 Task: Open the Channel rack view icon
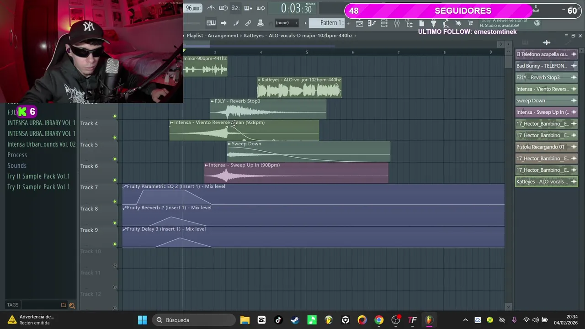click(384, 23)
